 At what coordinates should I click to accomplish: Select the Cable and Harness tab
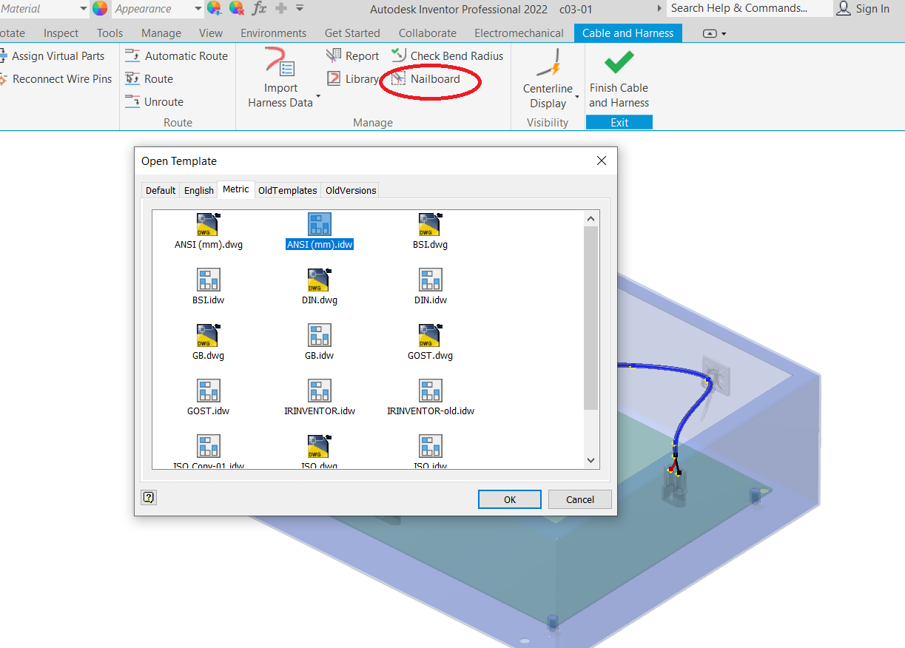(x=628, y=33)
